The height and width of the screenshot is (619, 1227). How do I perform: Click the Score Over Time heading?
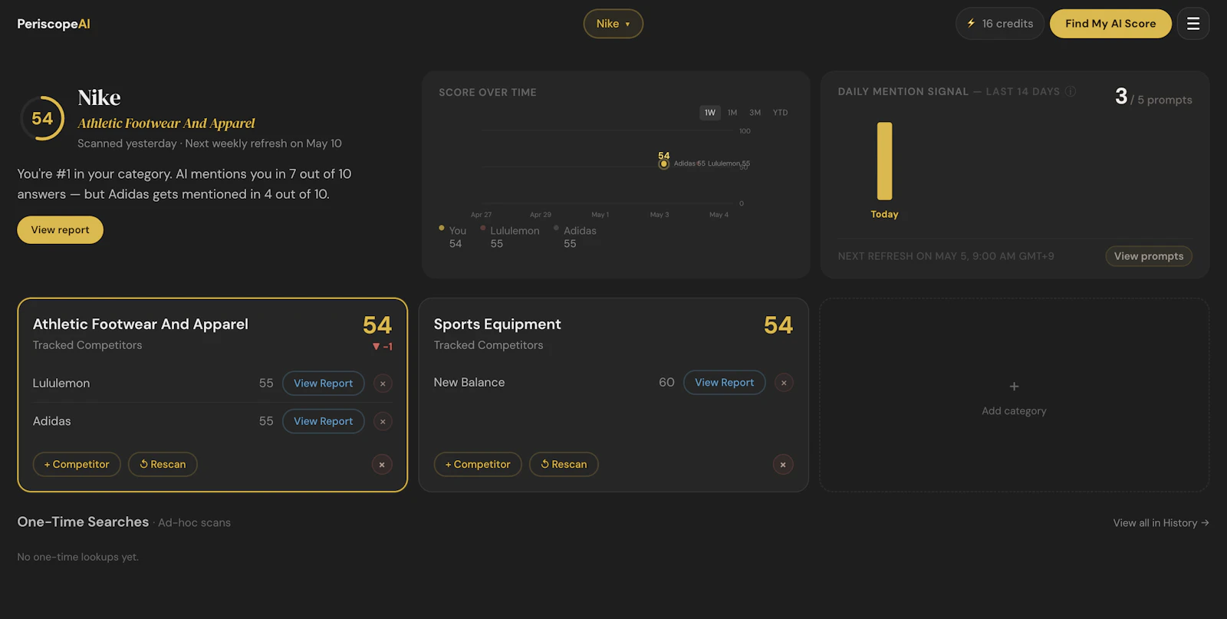[488, 93]
